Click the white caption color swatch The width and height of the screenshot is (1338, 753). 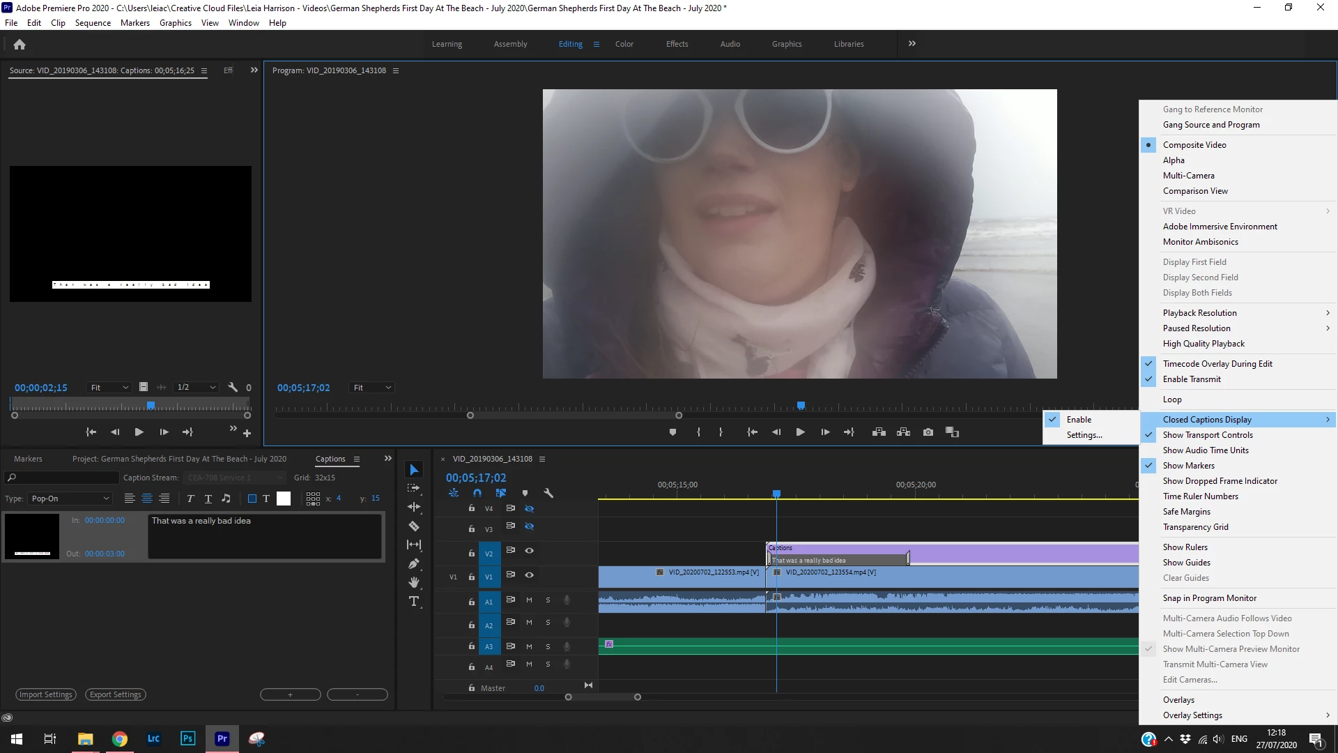click(x=284, y=499)
